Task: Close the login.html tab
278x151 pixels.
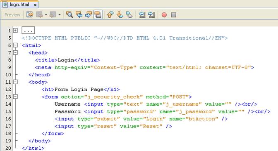Action: pos(35,5)
